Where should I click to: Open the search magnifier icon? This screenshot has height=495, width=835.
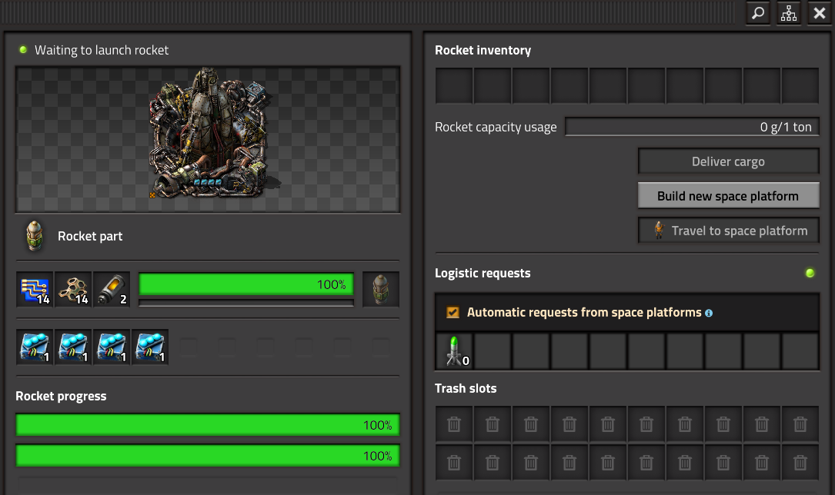click(758, 13)
